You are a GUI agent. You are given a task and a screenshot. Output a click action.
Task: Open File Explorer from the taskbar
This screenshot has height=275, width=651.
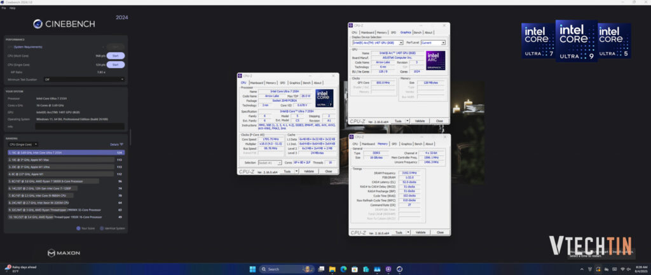[332, 269]
